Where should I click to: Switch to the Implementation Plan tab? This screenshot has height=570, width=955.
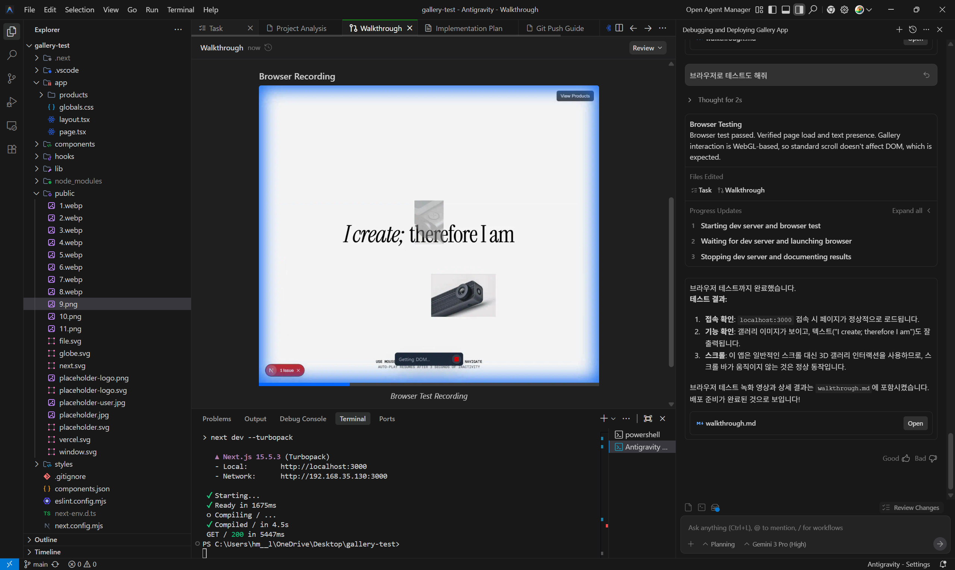click(x=469, y=28)
